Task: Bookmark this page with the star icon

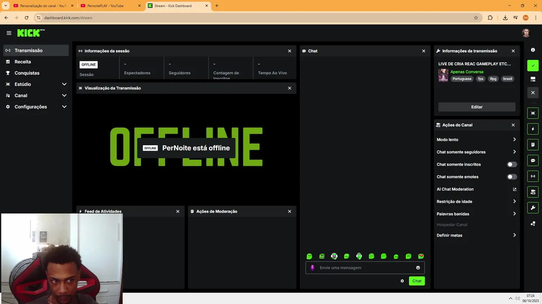Action: (x=476, y=18)
